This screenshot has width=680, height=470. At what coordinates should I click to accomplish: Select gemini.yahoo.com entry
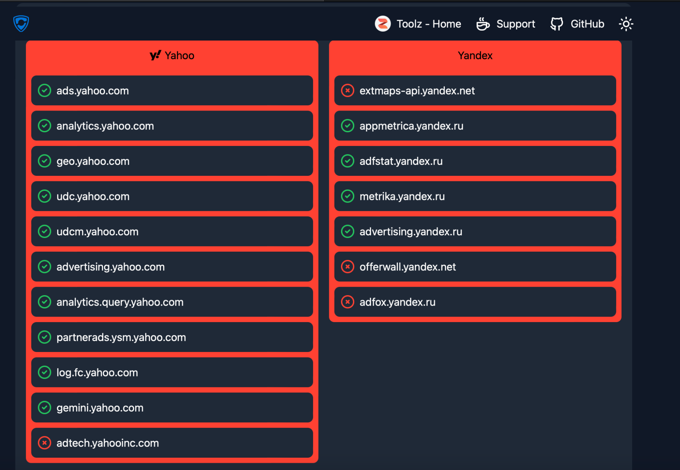[172, 407]
